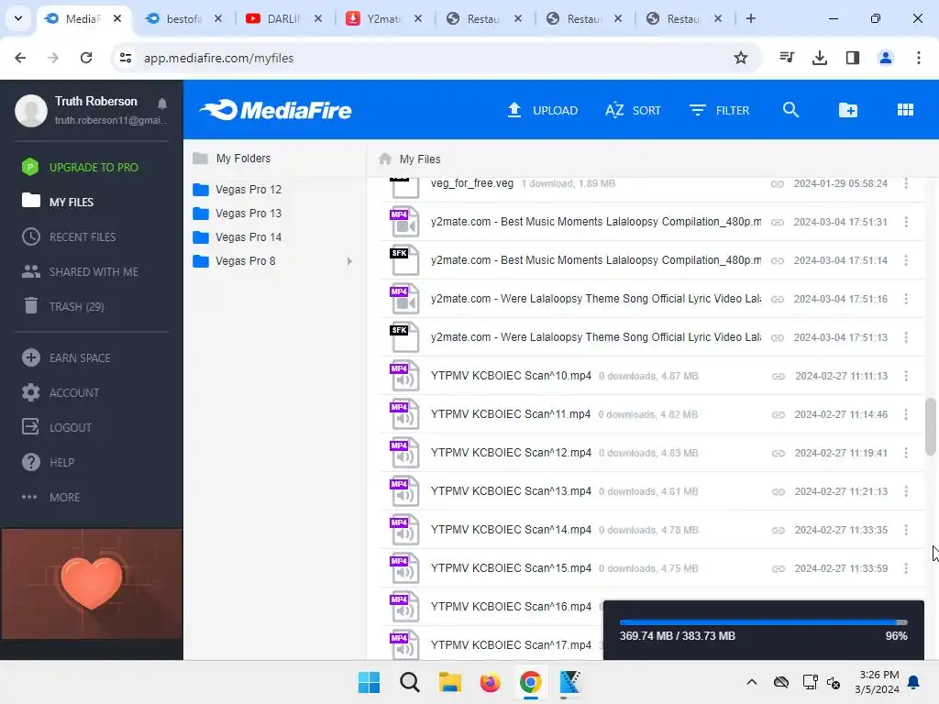939x704 pixels.
Task: Click the upload progress bar
Action: 764,622
